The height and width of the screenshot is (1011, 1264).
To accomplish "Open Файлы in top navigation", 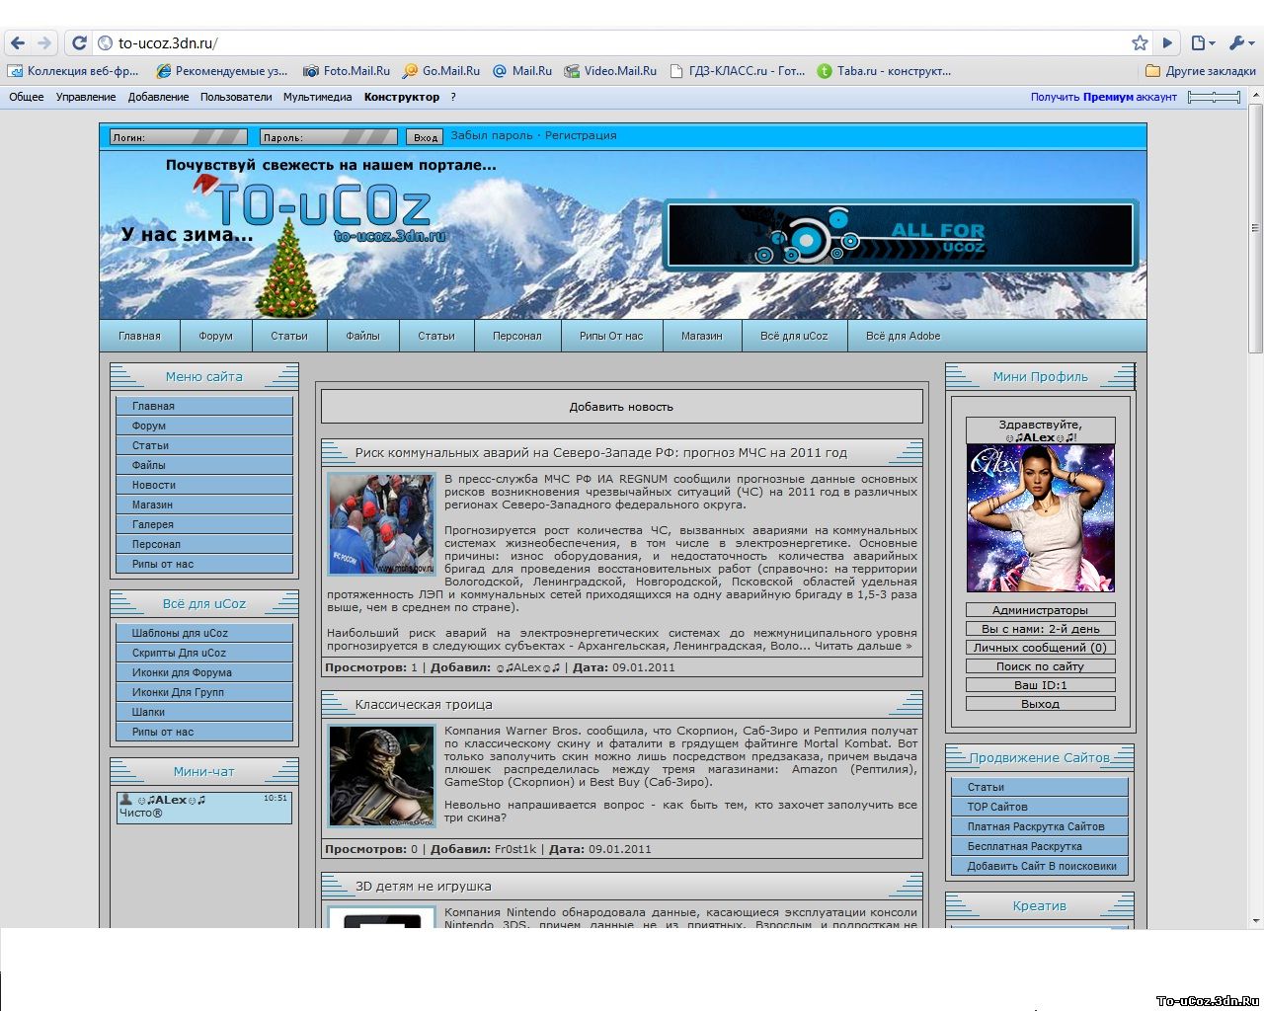I will pyautogui.click(x=362, y=336).
